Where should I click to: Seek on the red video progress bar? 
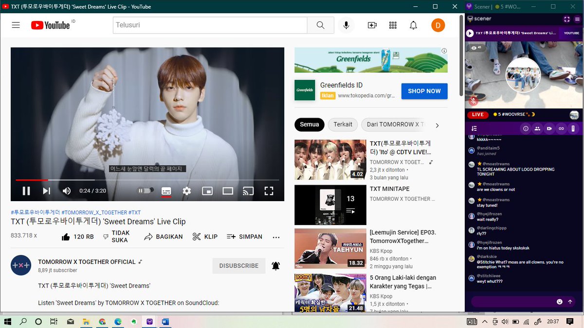click(147, 180)
